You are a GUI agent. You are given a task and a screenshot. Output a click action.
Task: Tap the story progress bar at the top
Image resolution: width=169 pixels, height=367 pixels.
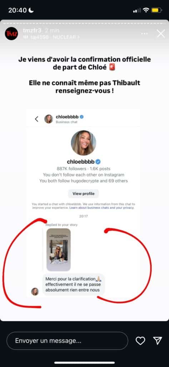[x=84, y=23]
